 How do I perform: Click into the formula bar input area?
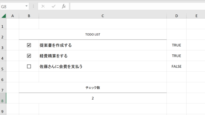137,6
